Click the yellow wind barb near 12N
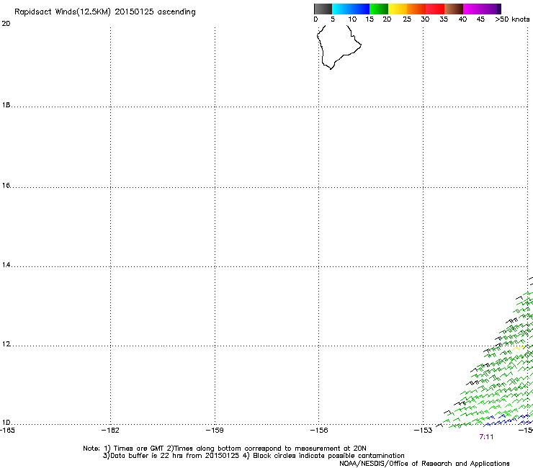The height and width of the screenshot is (468, 533). (x=518, y=348)
